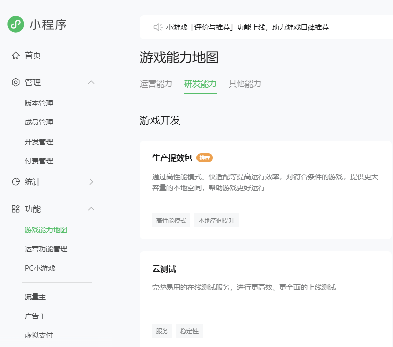Open 开发管理 menu item
393x347 pixels.
click(x=39, y=142)
